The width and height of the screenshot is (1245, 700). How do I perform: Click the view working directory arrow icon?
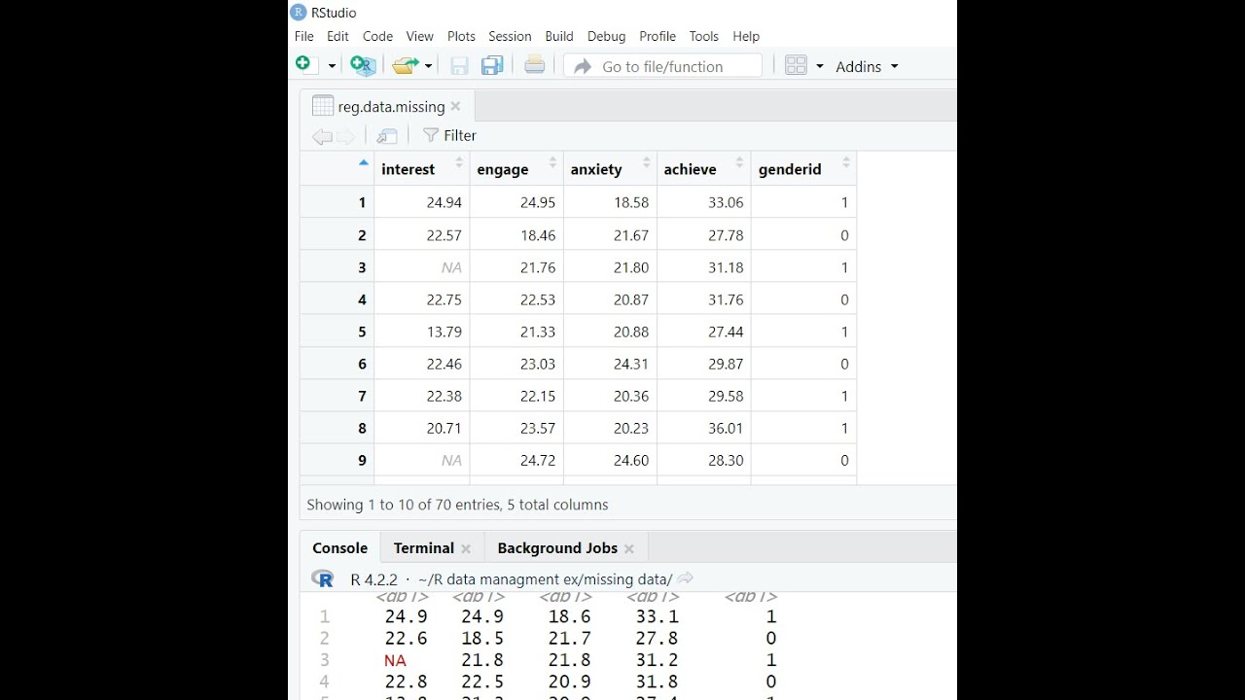click(x=686, y=578)
